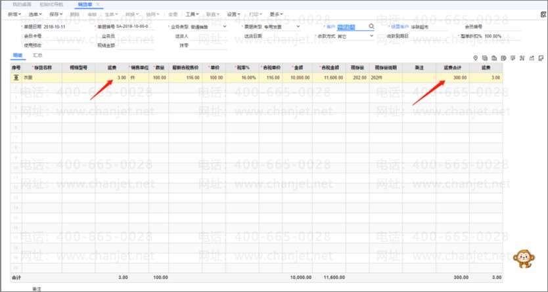Open the 初始化导航 tab
Screen dimensions: 548x292
[50, 5]
